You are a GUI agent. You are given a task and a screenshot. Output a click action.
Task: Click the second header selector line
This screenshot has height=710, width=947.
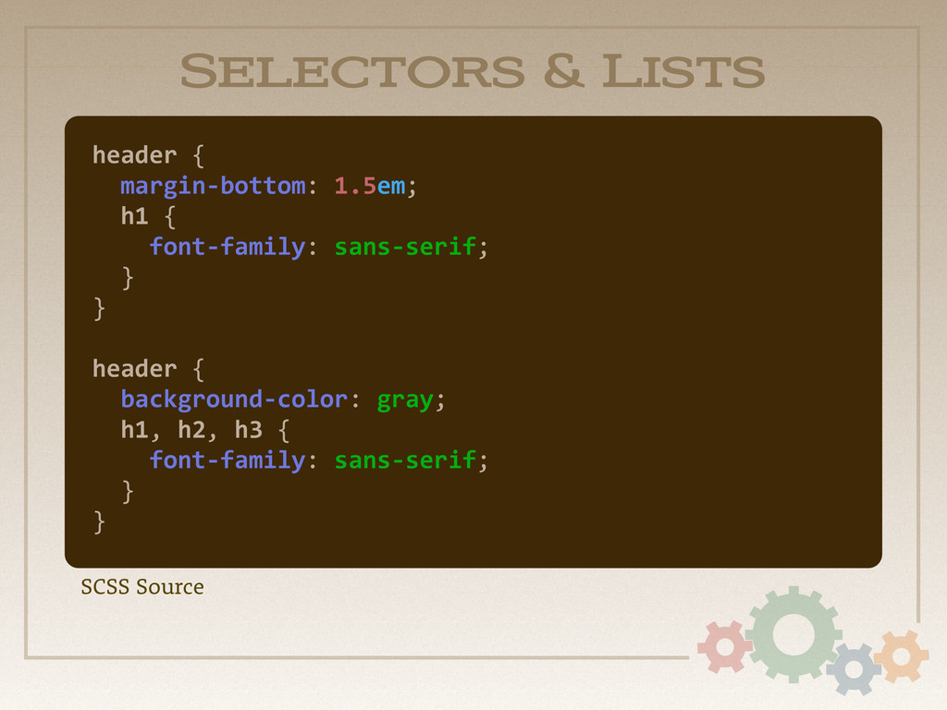pos(149,369)
